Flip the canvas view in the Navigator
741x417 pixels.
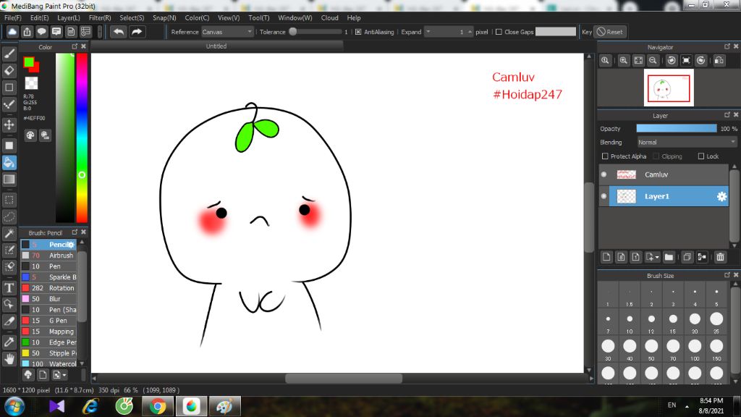click(719, 61)
